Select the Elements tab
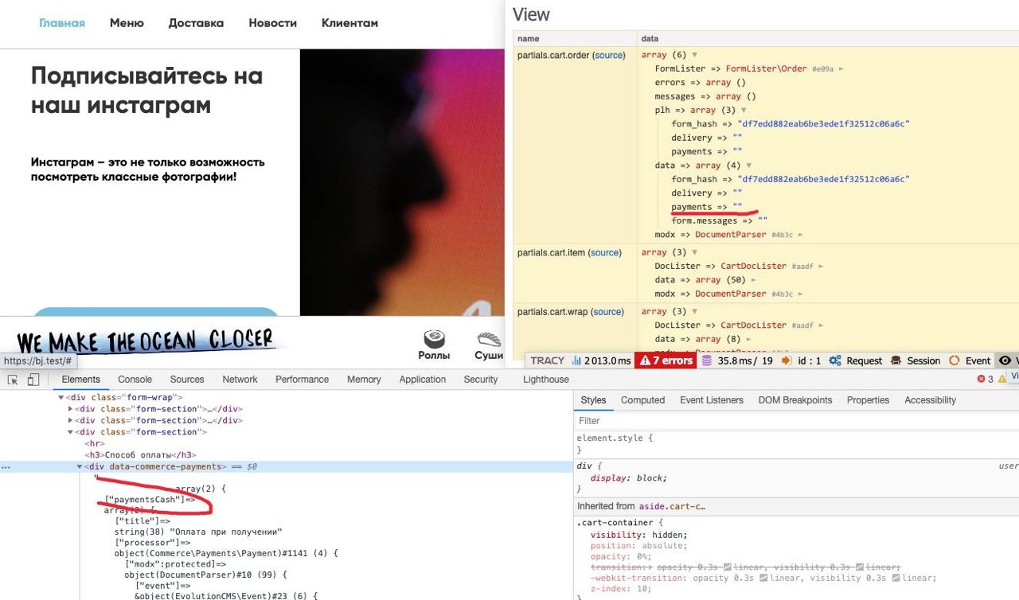The width and height of the screenshot is (1019, 600). [x=80, y=380]
